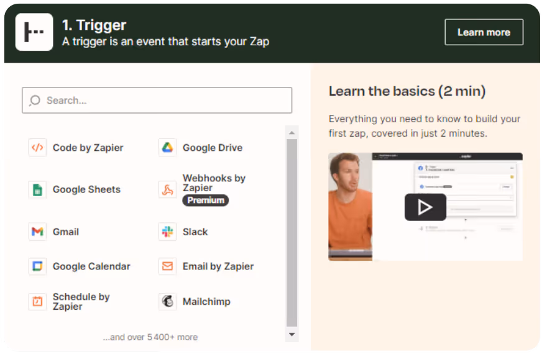The width and height of the screenshot is (547, 355).
Task: Click the Google Drive icon
Action: (167, 147)
